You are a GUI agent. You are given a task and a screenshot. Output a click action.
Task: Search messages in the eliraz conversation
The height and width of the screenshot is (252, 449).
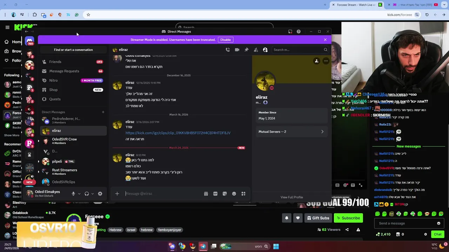coord(300,50)
